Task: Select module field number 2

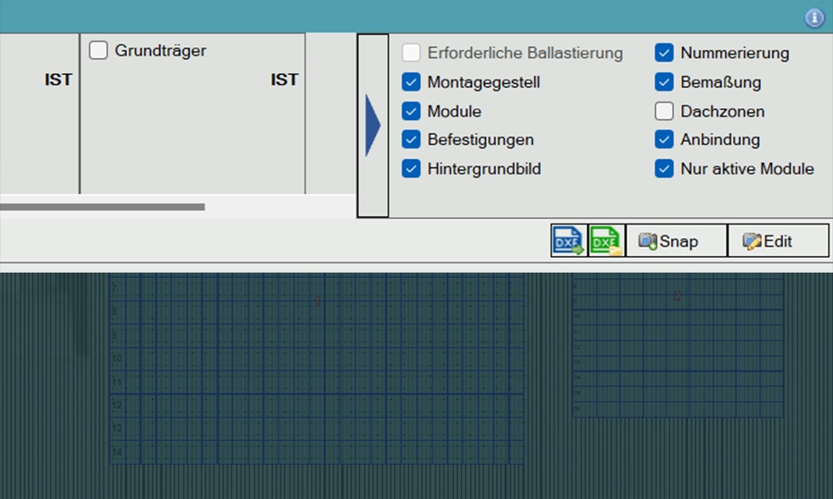Action: [678, 346]
